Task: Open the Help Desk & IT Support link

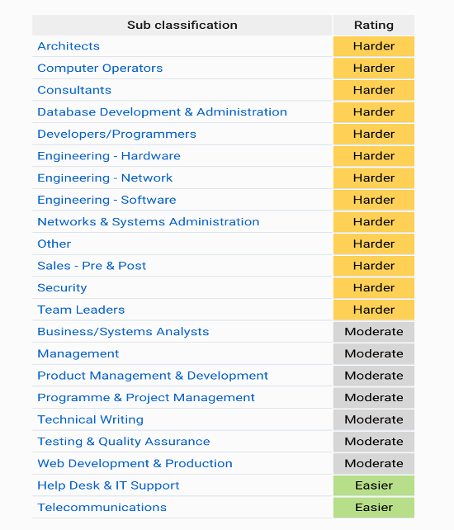Action: pos(108,485)
